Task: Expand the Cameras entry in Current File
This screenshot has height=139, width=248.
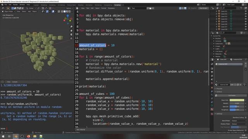Action: 214,41
